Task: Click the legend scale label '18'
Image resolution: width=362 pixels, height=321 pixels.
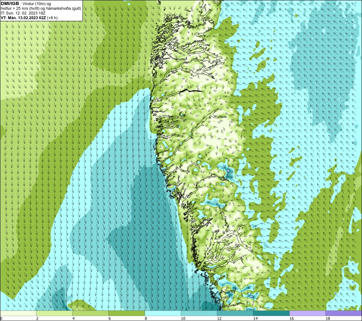Action: click(328, 318)
